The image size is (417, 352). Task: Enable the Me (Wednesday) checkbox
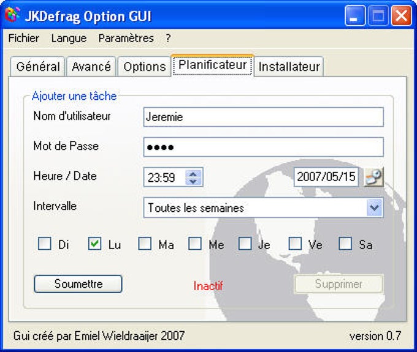coord(194,244)
